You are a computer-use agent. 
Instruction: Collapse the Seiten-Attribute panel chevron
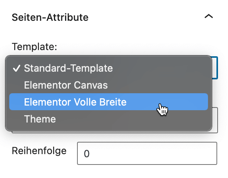coord(209,16)
